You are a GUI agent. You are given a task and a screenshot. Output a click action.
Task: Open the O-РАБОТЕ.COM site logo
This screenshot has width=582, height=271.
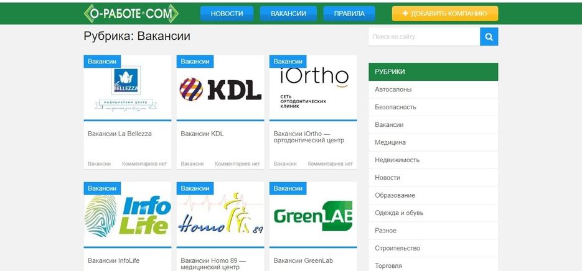click(131, 14)
